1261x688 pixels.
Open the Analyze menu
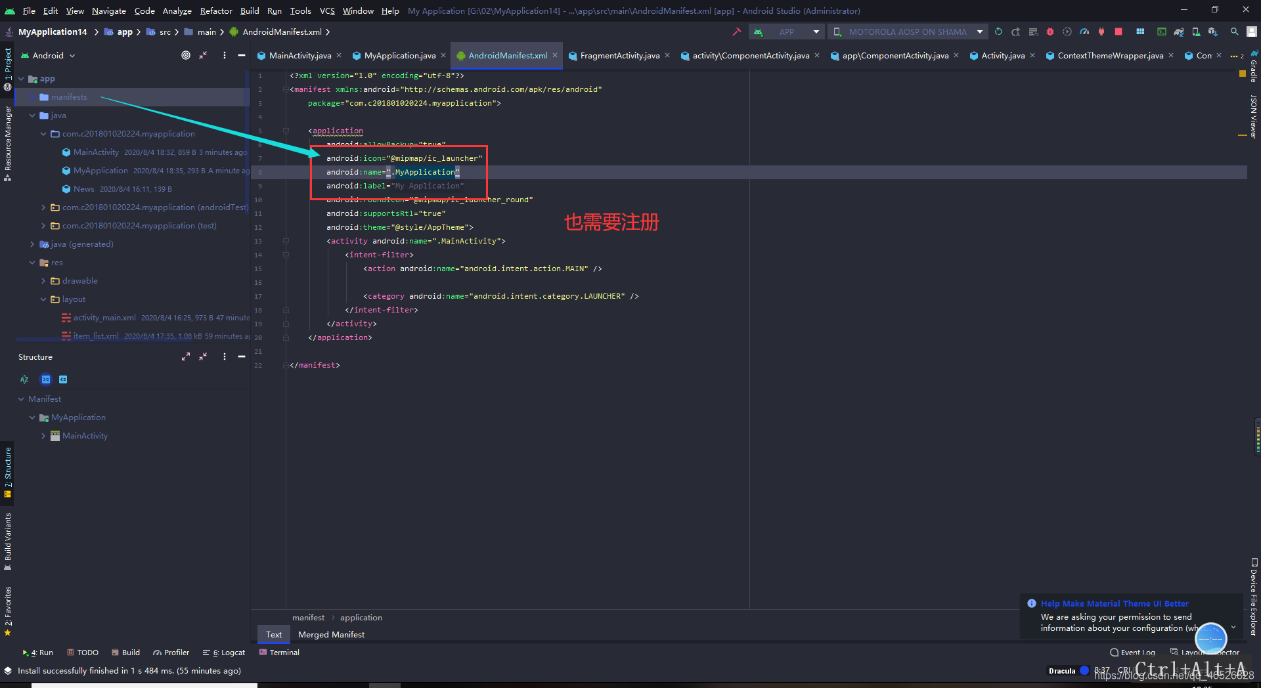pos(177,11)
